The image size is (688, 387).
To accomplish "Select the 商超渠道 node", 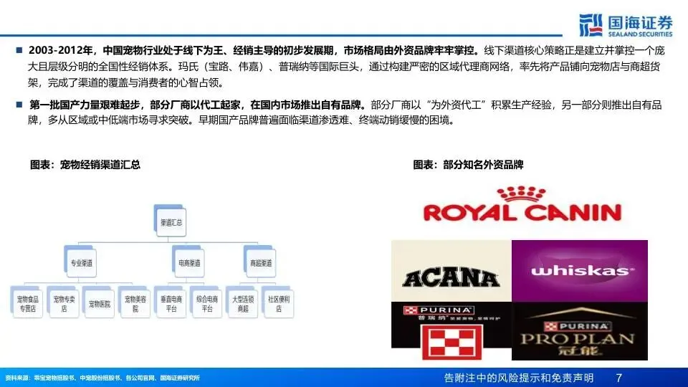I will [261, 263].
